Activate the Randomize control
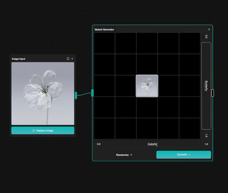Viewport: 228px width, 193px height. 124,155
